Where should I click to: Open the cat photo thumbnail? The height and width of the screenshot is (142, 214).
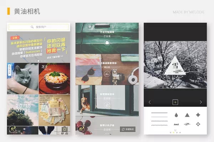pos(22,78)
